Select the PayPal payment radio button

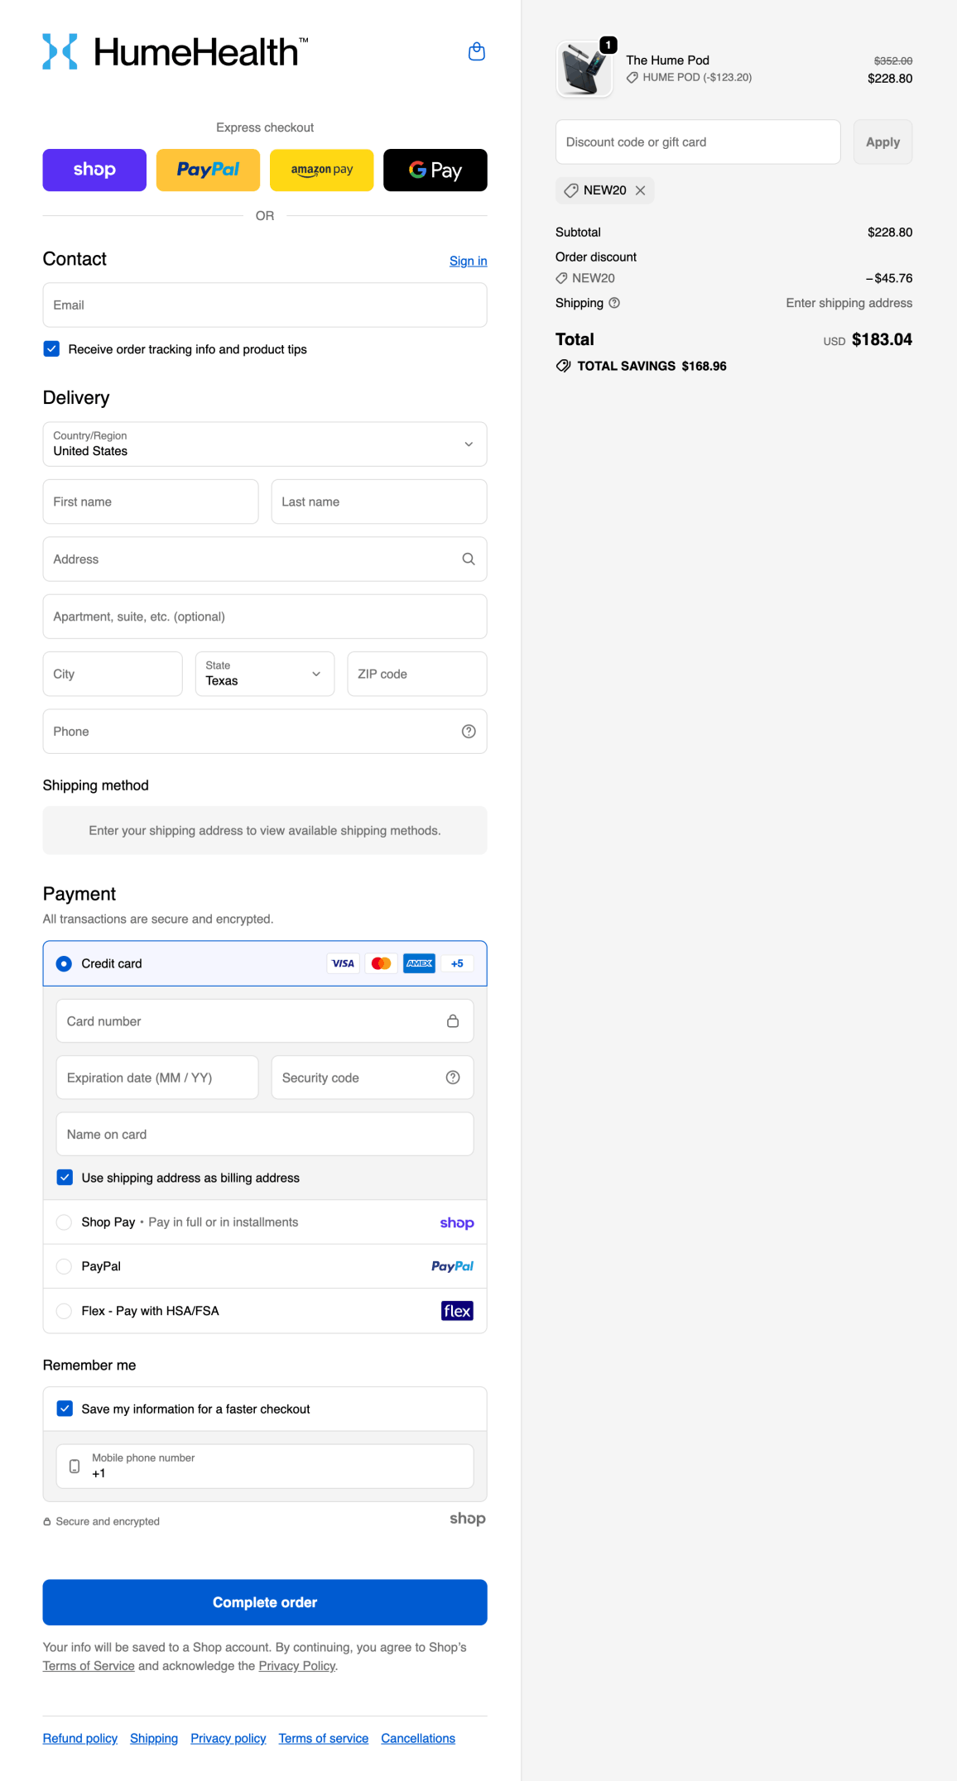pos(64,1266)
